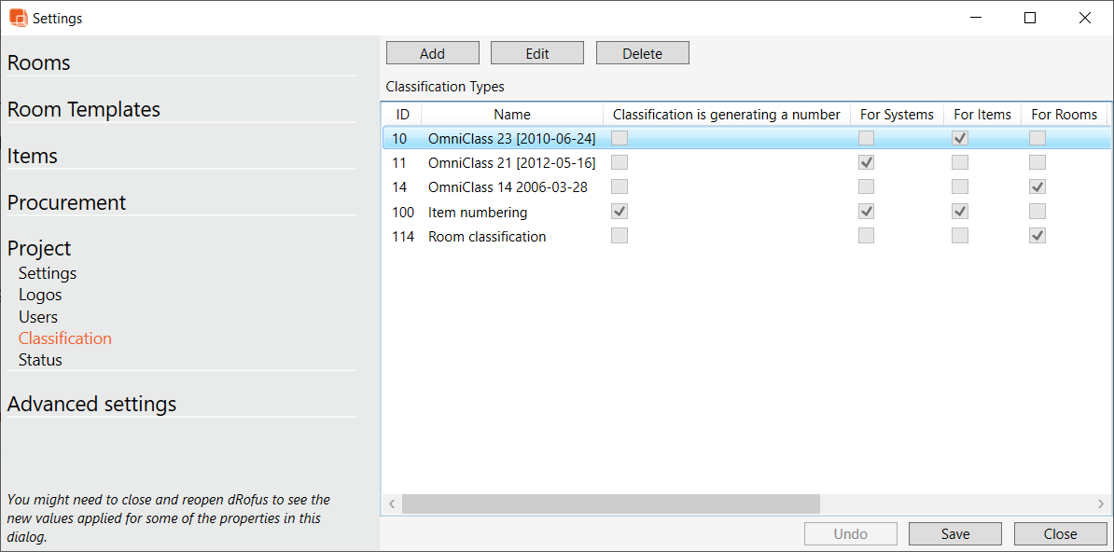Toggle For Items checkbox for OmniClass 23
The width and height of the screenshot is (1114, 552).
(960, 138)
